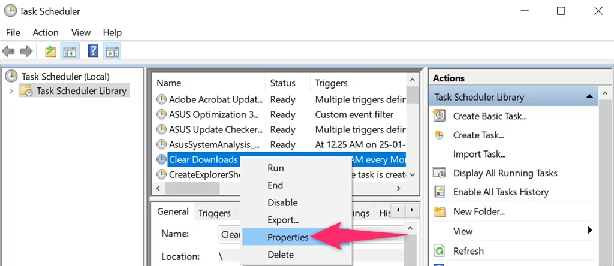Click the Refresh icon in Actions
This screenshot has height=266, width=614.
pos(440,251)
